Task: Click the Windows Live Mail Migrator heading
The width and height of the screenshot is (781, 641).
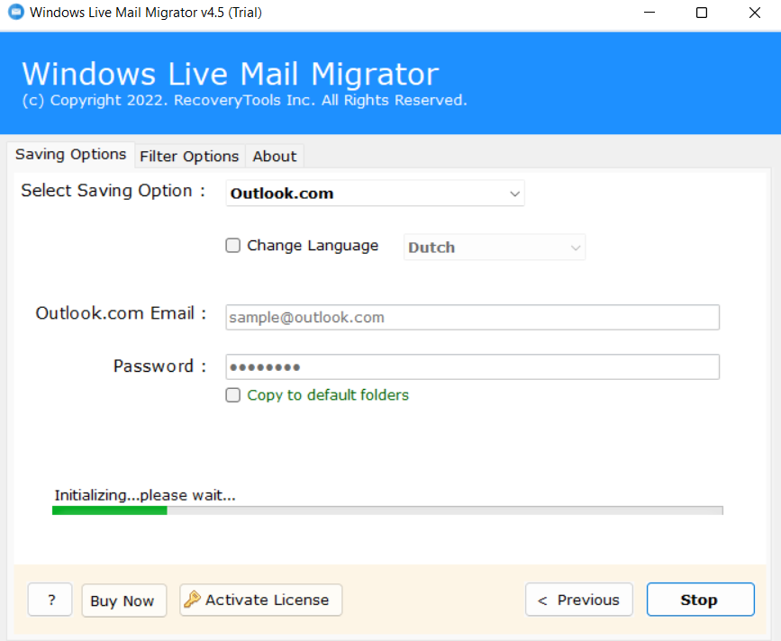Action: (231, 74)
